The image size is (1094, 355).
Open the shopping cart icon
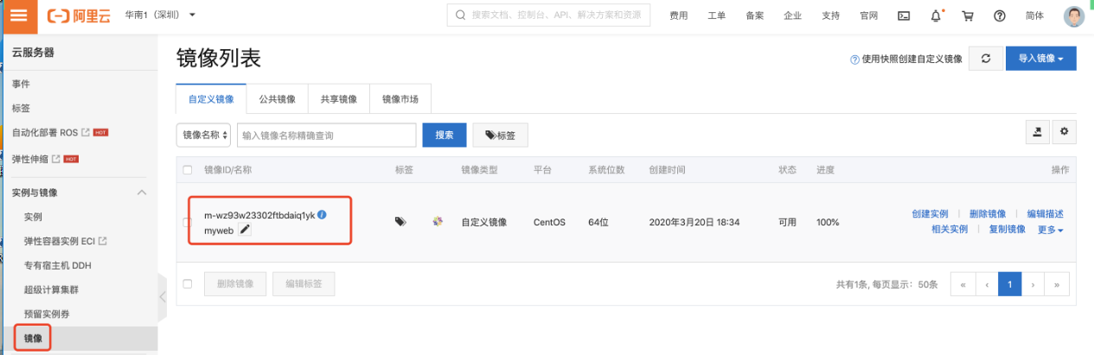968,16
